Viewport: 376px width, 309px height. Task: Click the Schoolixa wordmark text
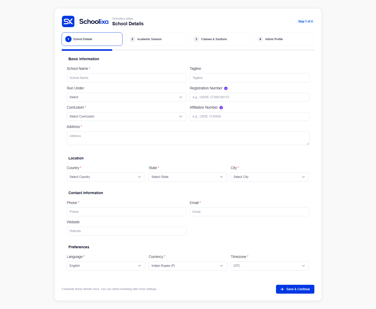pos(94,22)
